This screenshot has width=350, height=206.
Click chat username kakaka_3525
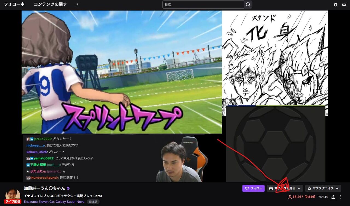37,152
